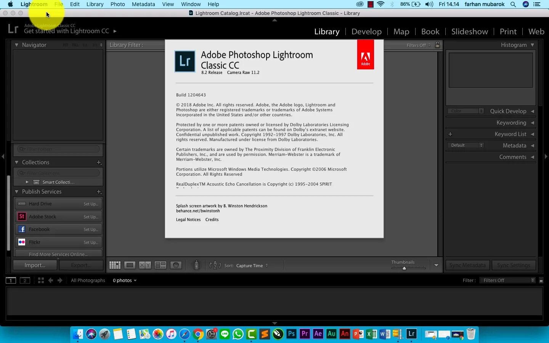Image resolution: width=549 pixels, height=343 pixels.
Task: Open Spotlight search in menu bar
Action: 513,4
